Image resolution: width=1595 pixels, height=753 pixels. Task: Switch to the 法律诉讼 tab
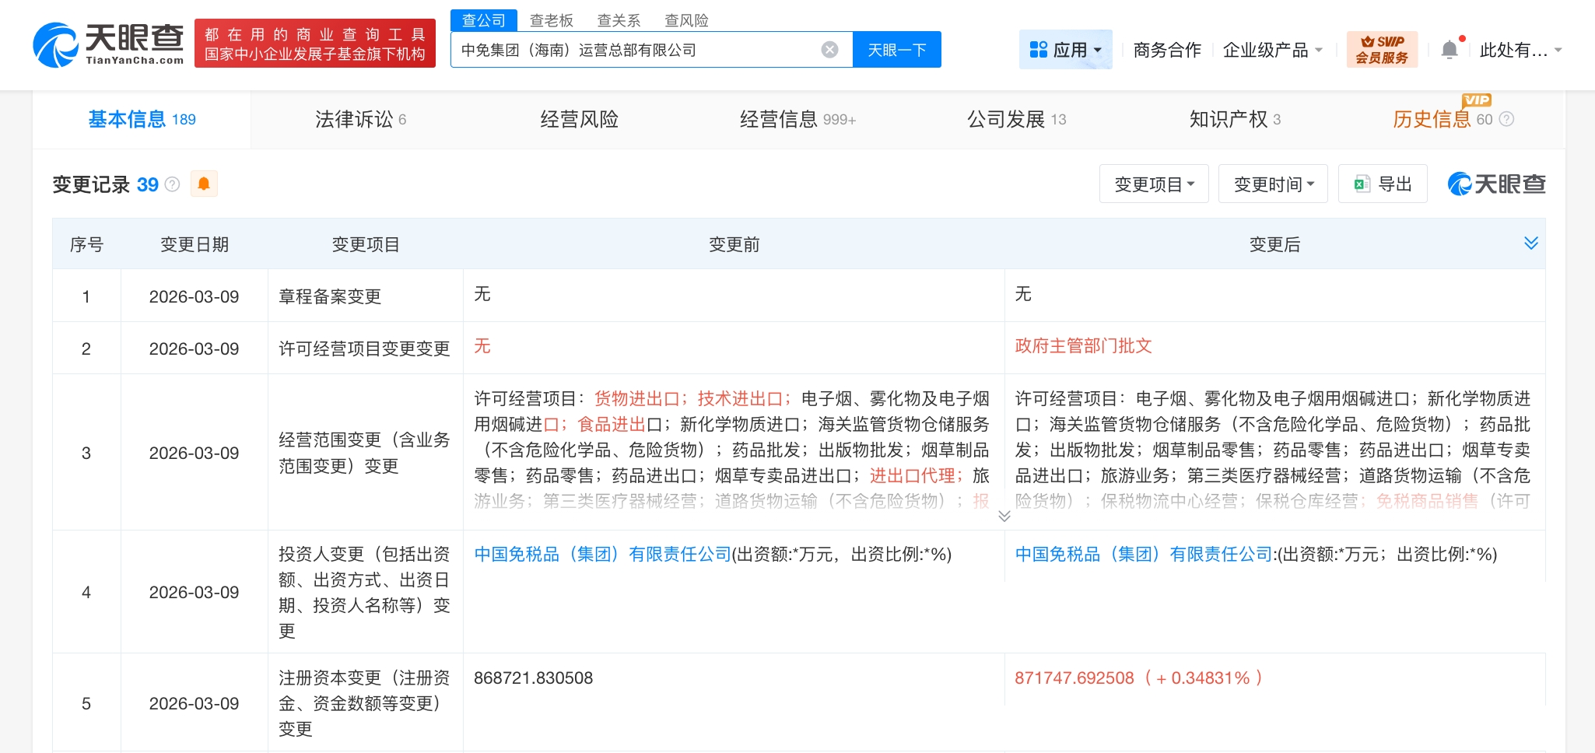(x=360, y=119)
